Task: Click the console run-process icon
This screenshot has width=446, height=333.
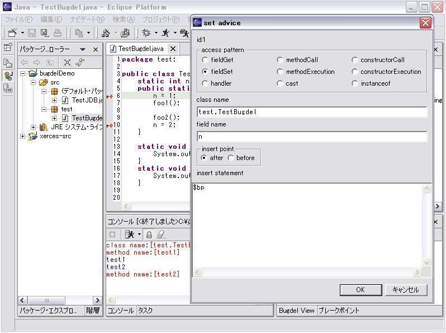Action: [130, 234]
